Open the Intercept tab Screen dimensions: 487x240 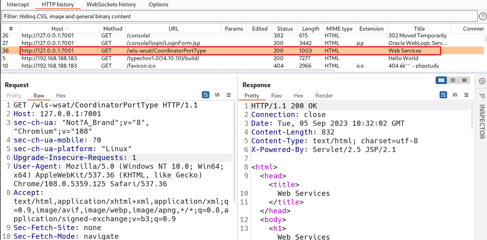click(x=18, y=4)
